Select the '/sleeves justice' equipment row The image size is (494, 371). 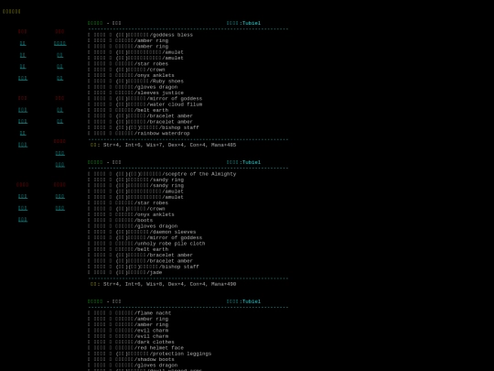click(135, 93)
